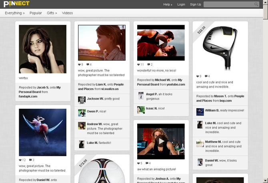Viewport: 268px width, 183px height.
Task: Open the Videos tab
Action: pyautogui.click(x=67, y=13)
